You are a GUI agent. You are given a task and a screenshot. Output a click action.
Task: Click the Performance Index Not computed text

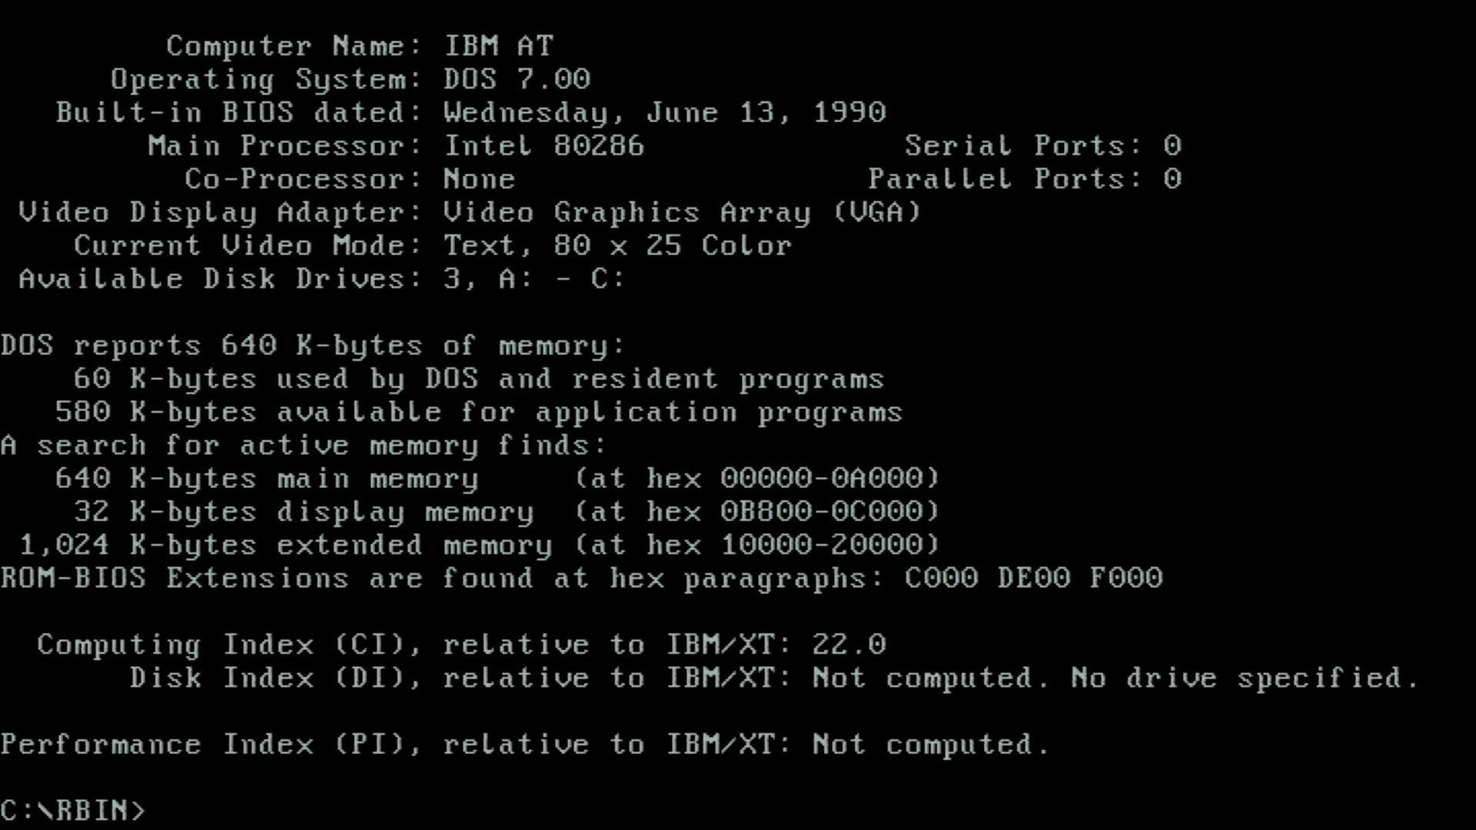(931, 745)
